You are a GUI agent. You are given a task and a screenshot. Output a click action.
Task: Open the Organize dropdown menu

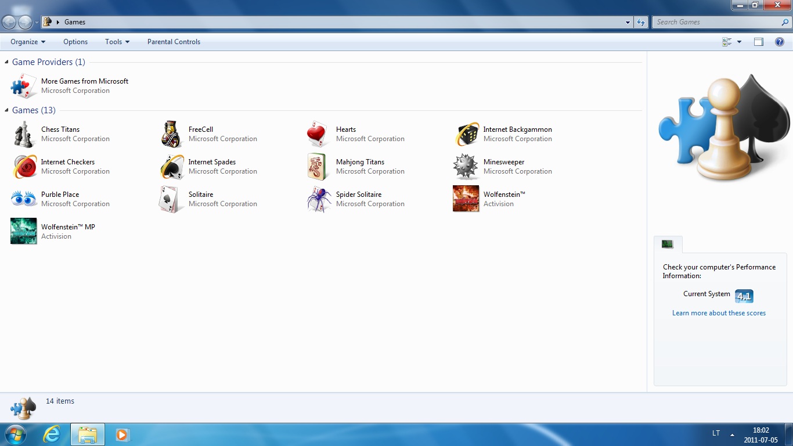pyautogui.click(x=28, y=42)
